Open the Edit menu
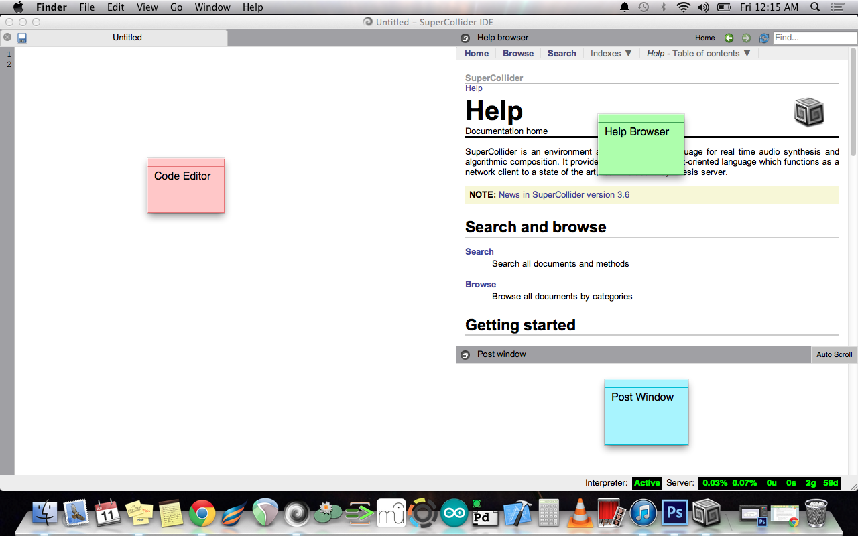Screen dimensions: 858x536 [x=116, y=7]
